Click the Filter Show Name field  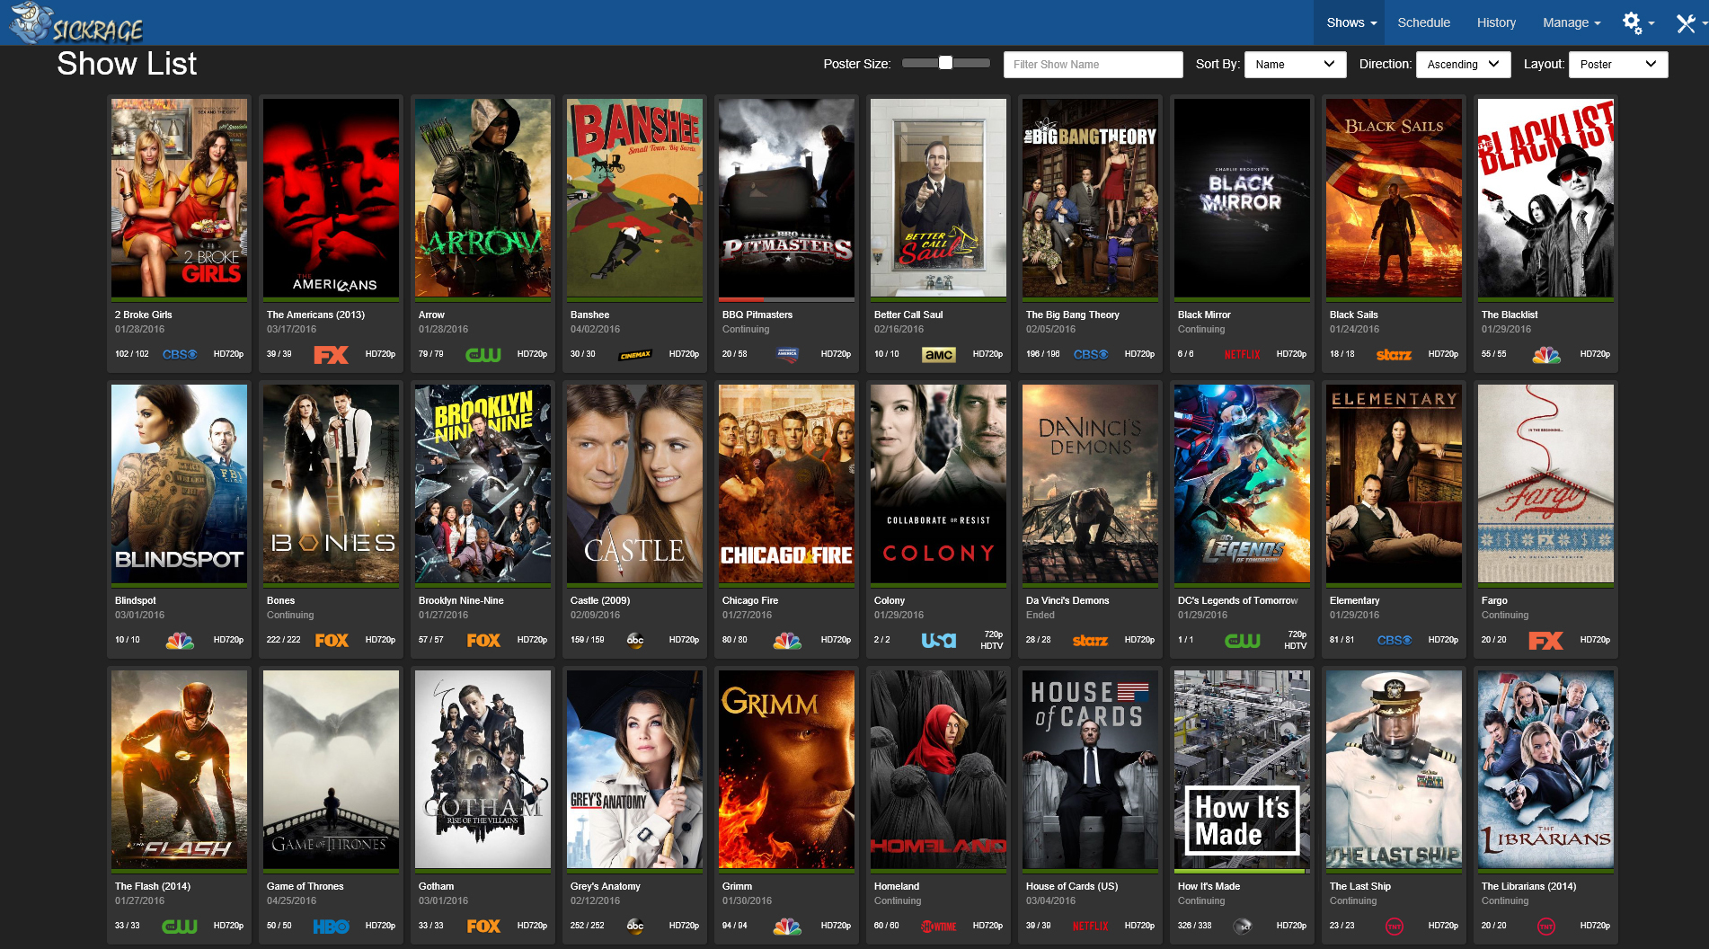tap(1093, 64)
